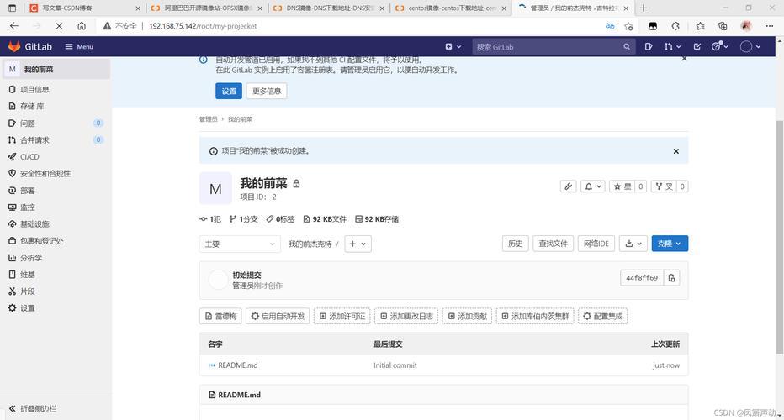This screenshot has height=420, width=784.
Task: Open the 网络IDE button
Action: coord(596,244)
